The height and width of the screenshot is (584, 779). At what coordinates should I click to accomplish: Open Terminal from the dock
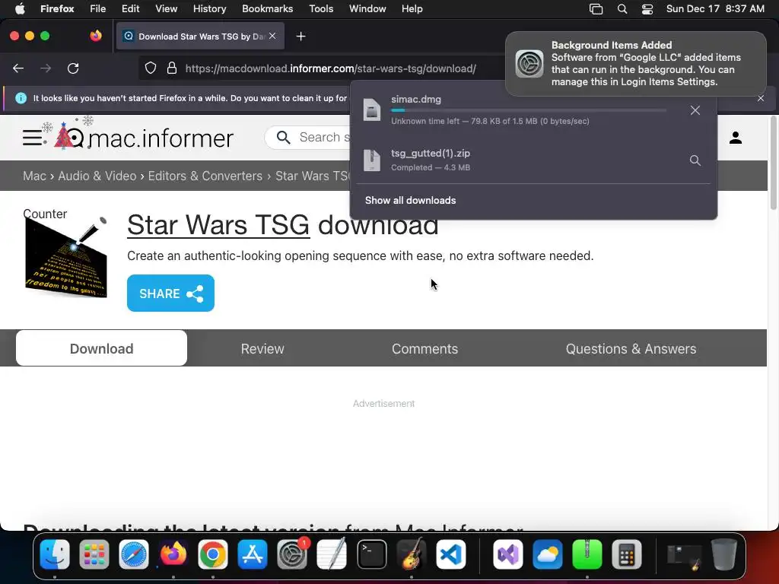[371, 554]
